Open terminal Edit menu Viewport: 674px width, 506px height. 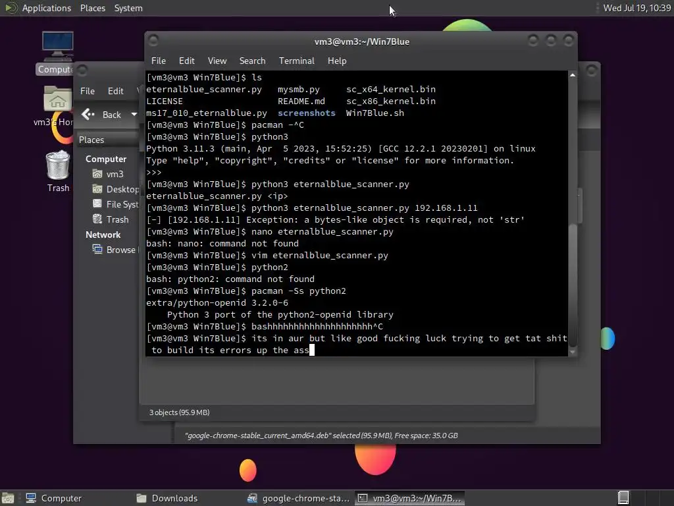click(186, 61)
